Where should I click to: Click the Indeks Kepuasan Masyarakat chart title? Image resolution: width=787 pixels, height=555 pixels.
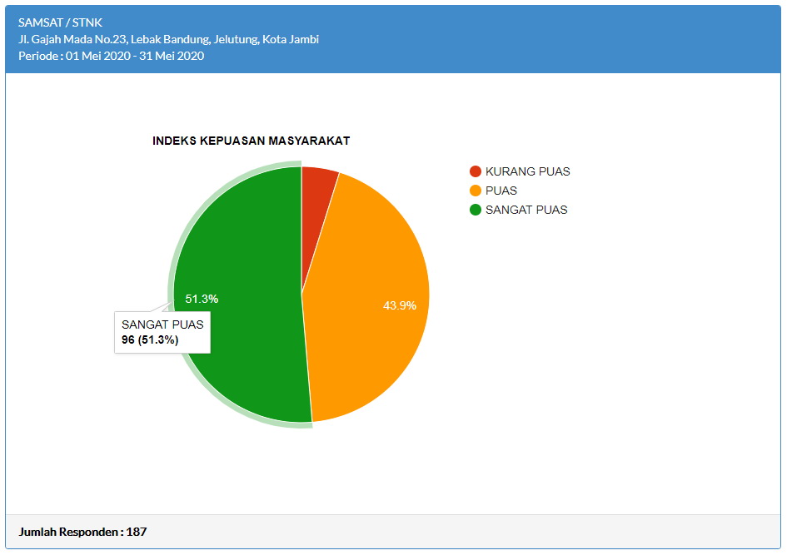pos(251,141)
